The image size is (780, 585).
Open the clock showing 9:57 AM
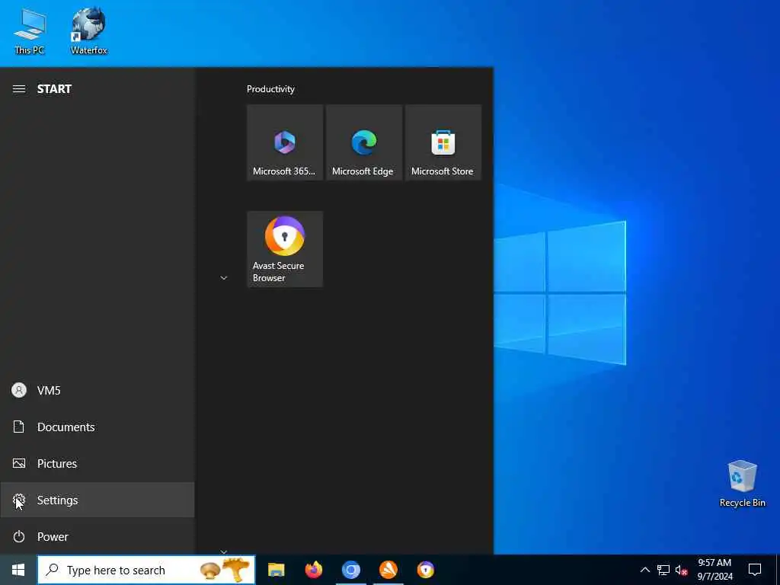coord(714,570)
